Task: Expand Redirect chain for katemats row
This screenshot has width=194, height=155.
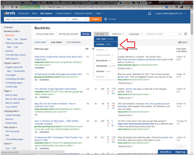Action: pos(125,68)
